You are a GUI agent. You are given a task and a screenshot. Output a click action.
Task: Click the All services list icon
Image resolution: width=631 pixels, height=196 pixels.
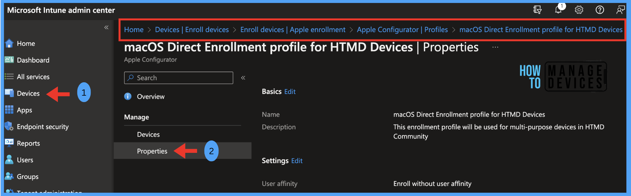click(9, 77)
